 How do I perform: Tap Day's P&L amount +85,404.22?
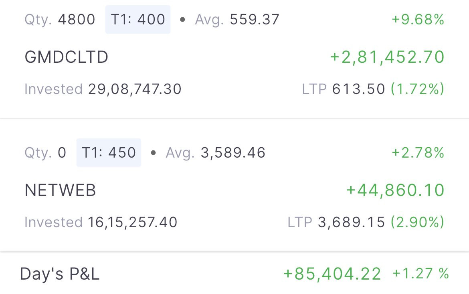[332, 274]
